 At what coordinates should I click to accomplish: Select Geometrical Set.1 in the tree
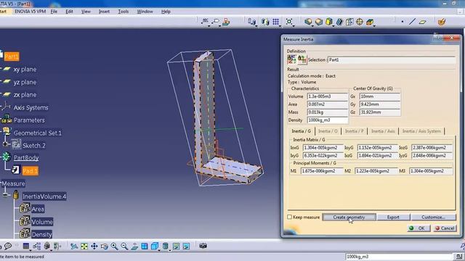pos(37,133)
